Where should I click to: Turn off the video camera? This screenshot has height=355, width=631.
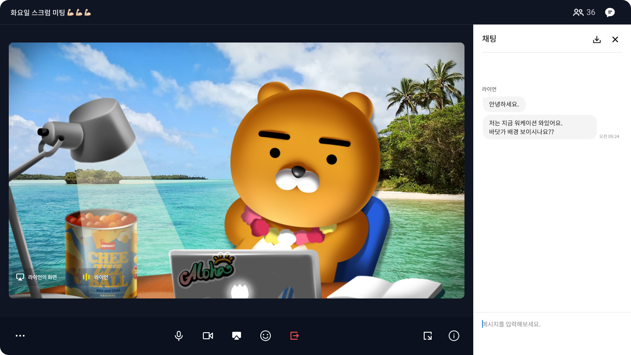click(208, 336)
